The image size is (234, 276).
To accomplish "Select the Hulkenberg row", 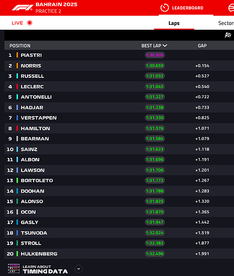I will pyautogui.click(x=119, y=254).
